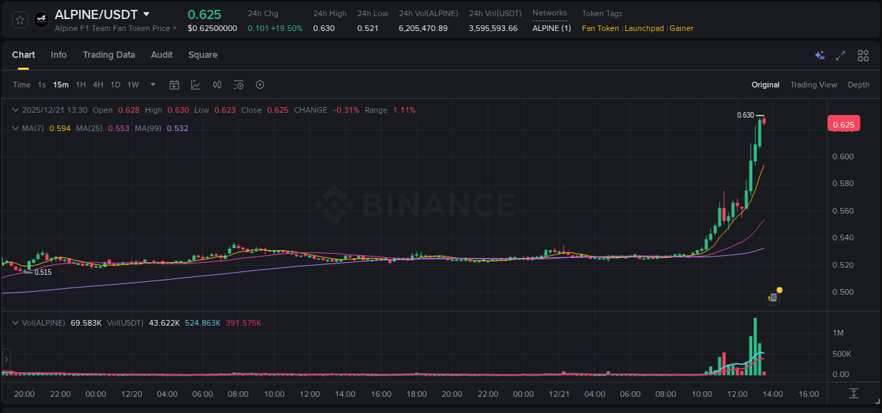Screen dimensions: 882x413
Task: Open the hexagon settings icon
Action: [260, 84]
